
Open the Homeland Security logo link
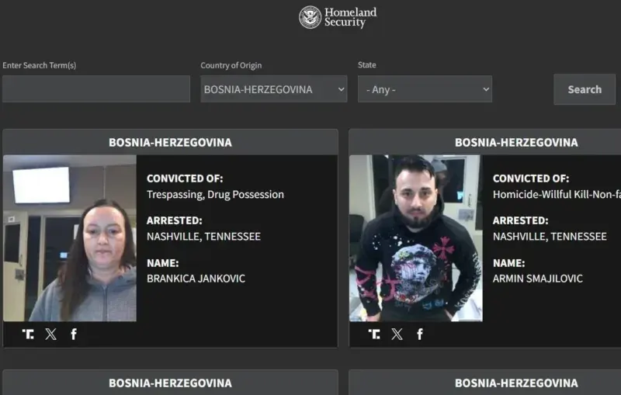coord(338,17)
